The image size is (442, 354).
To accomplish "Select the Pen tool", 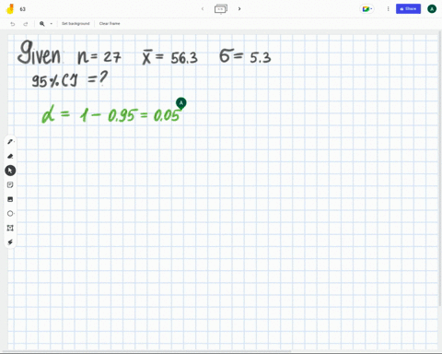I will coord(10,142).
